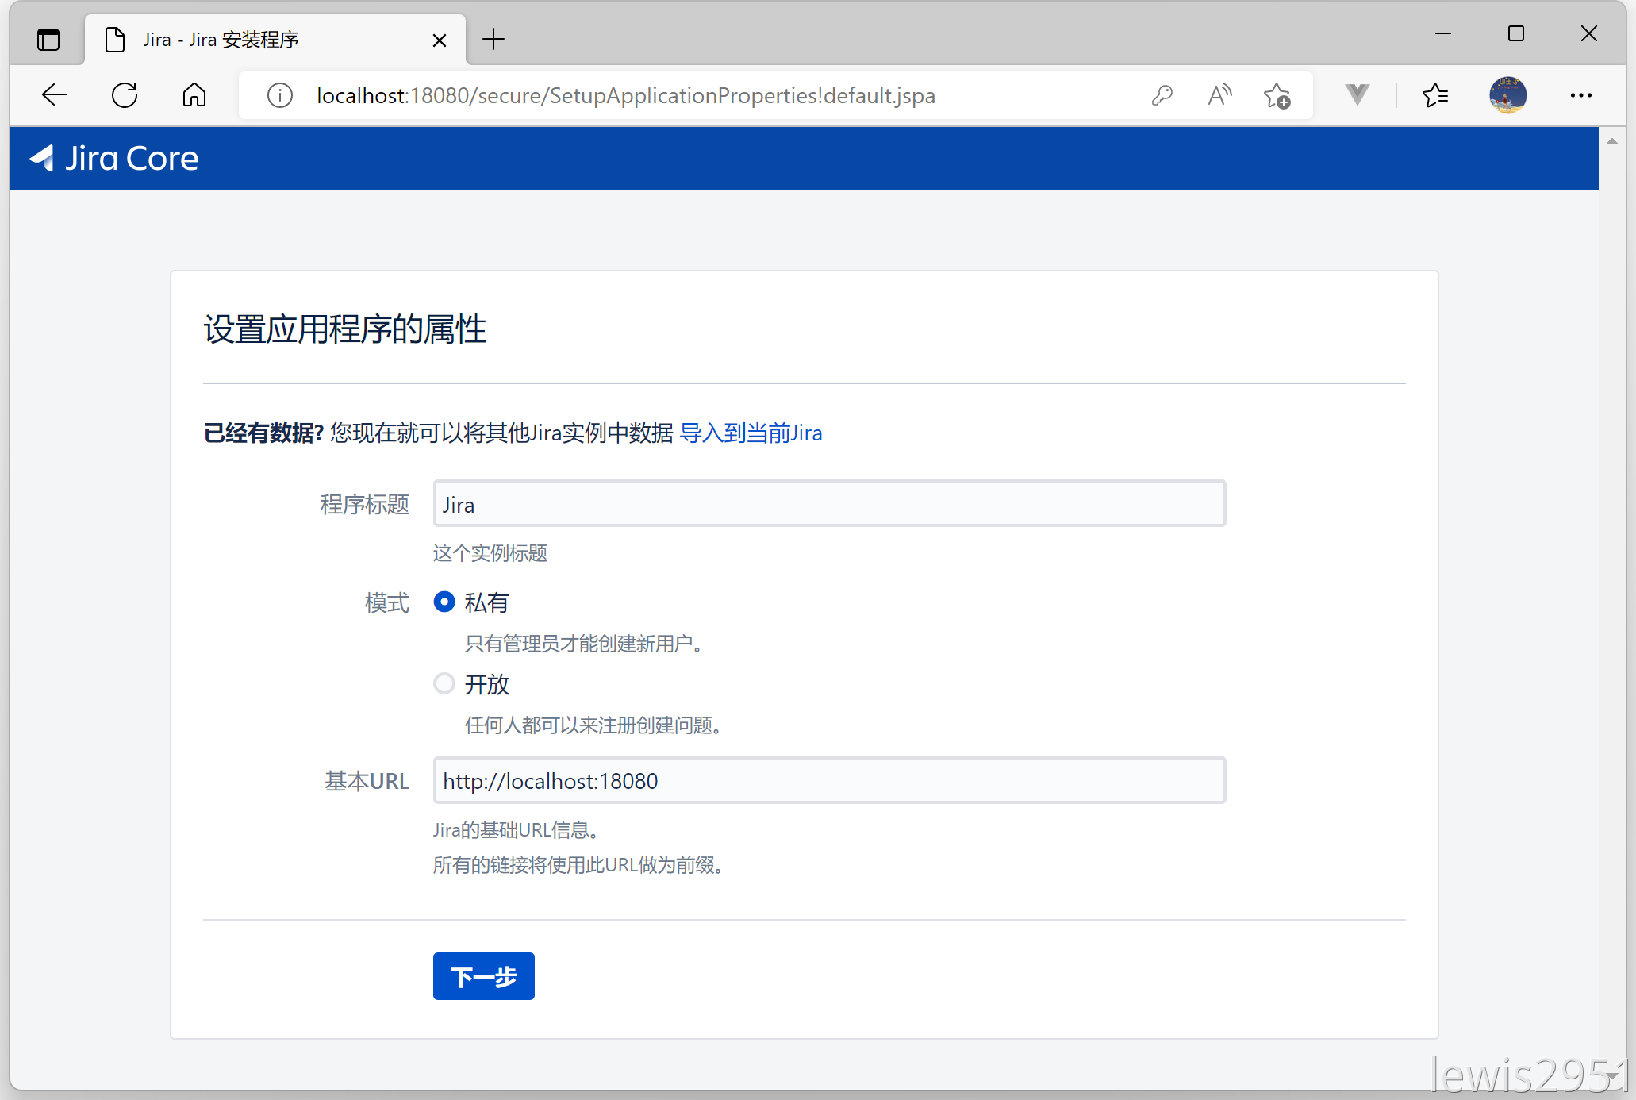Image resolution: width=1636 pixels, height=1100 pixels.
Task: Maximize the browser window
Action: tap(1516, 33)
